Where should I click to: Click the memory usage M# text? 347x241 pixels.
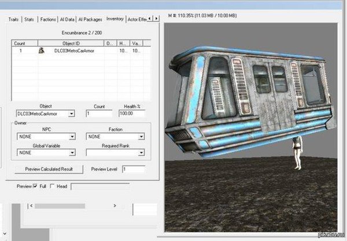pyautogui.click(x=202, y=16)
